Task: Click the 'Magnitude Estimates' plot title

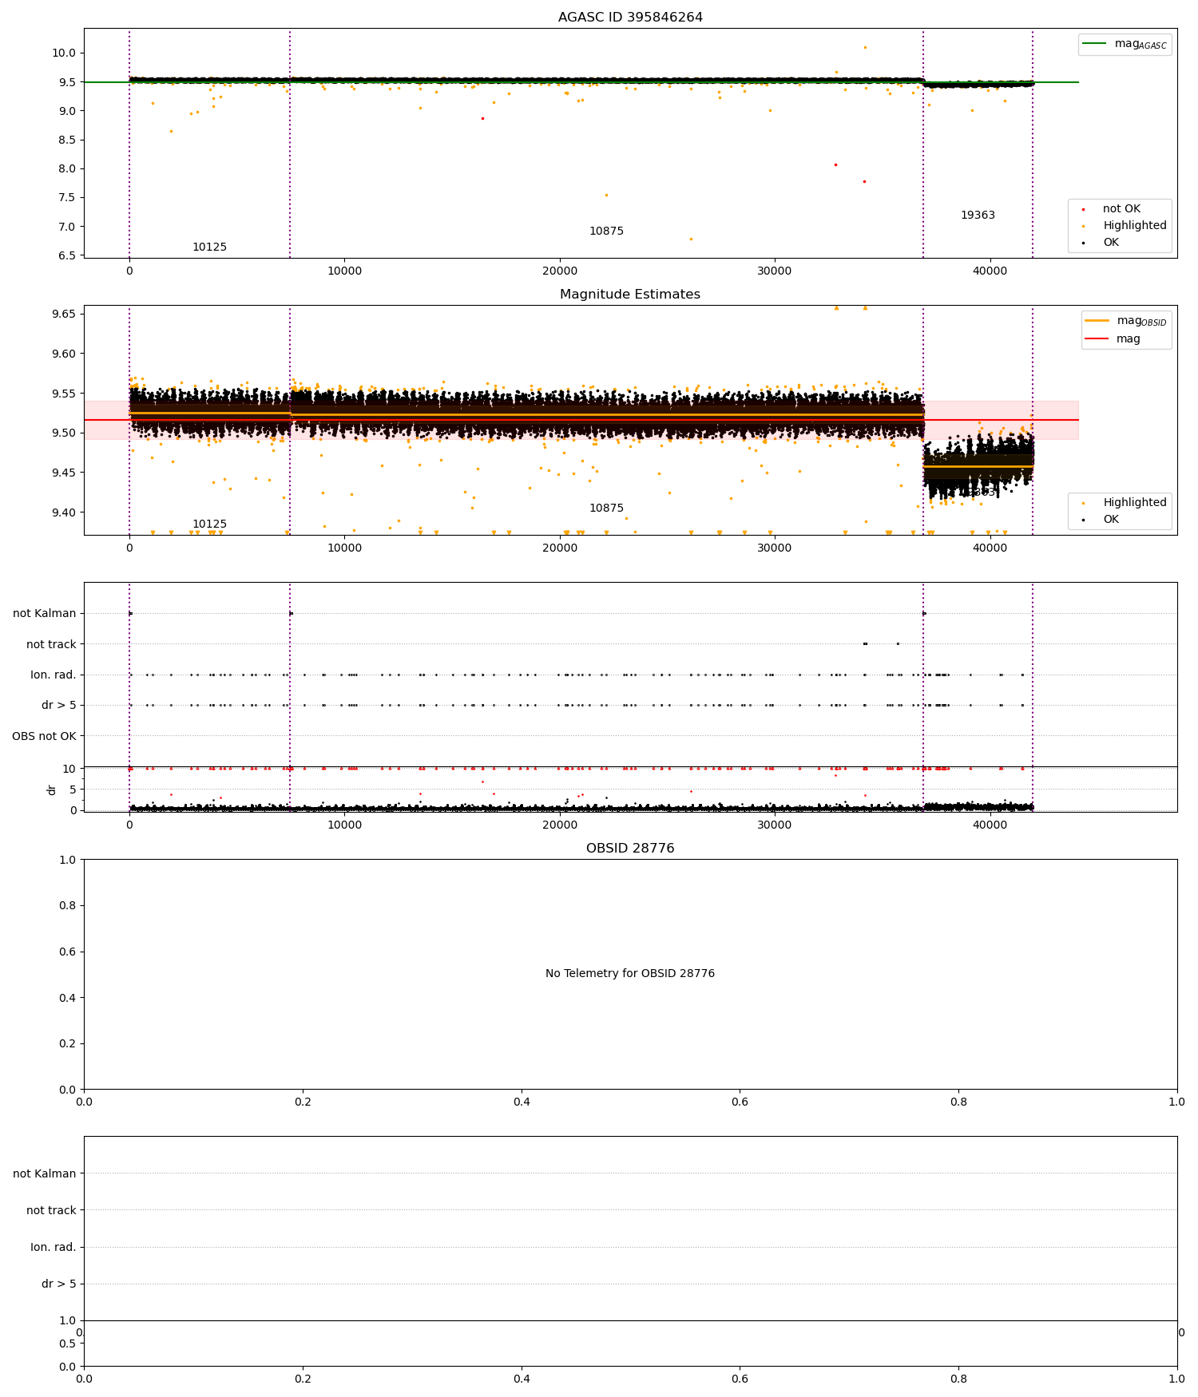Action: tap(630, 294)
